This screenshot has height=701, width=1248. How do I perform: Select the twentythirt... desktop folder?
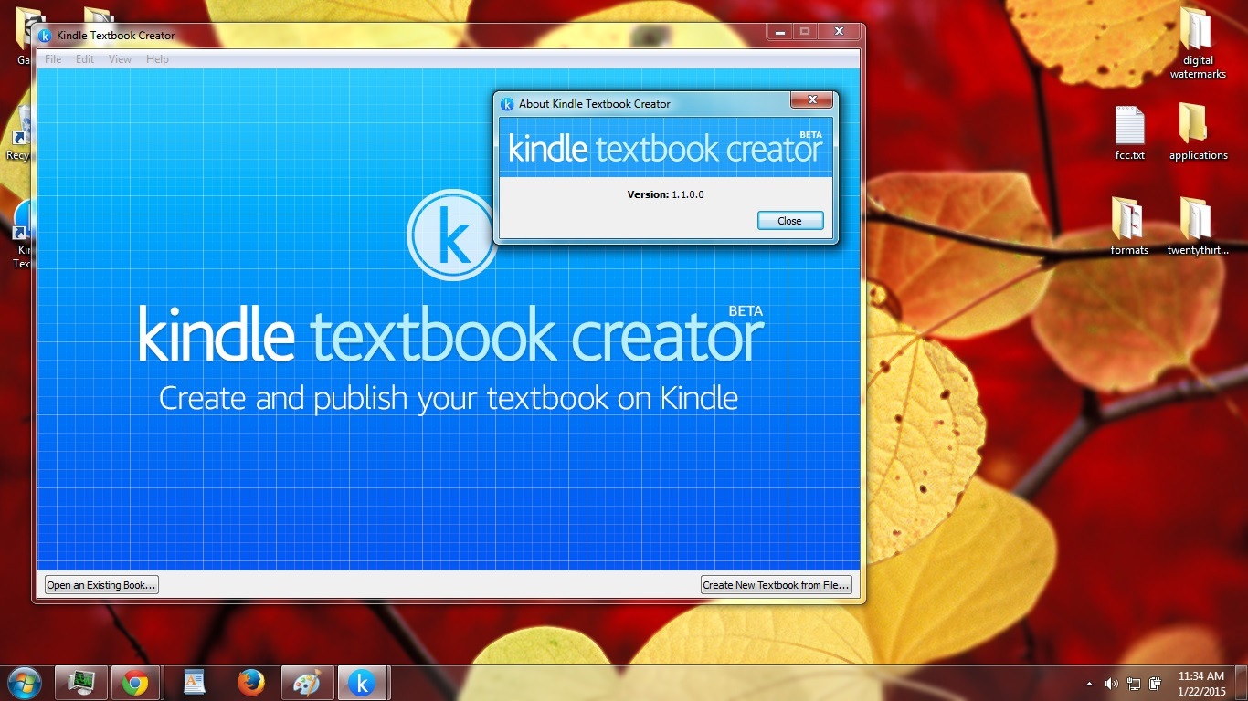coord(1198,226)
